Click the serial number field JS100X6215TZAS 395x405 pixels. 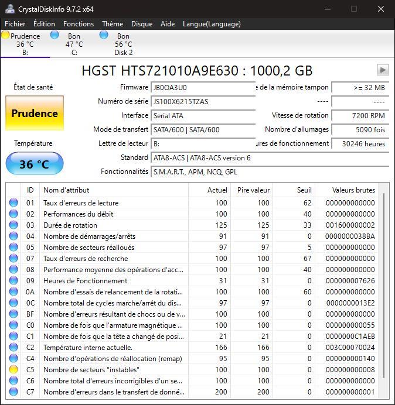coord(203,101)
